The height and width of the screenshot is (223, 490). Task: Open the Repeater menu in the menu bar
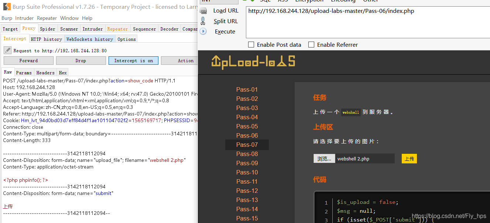47,18
